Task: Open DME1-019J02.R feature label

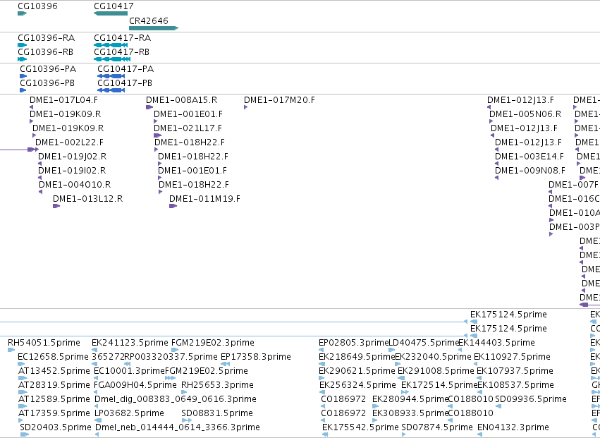Action: pyautogui.click(x=73, y=157)
